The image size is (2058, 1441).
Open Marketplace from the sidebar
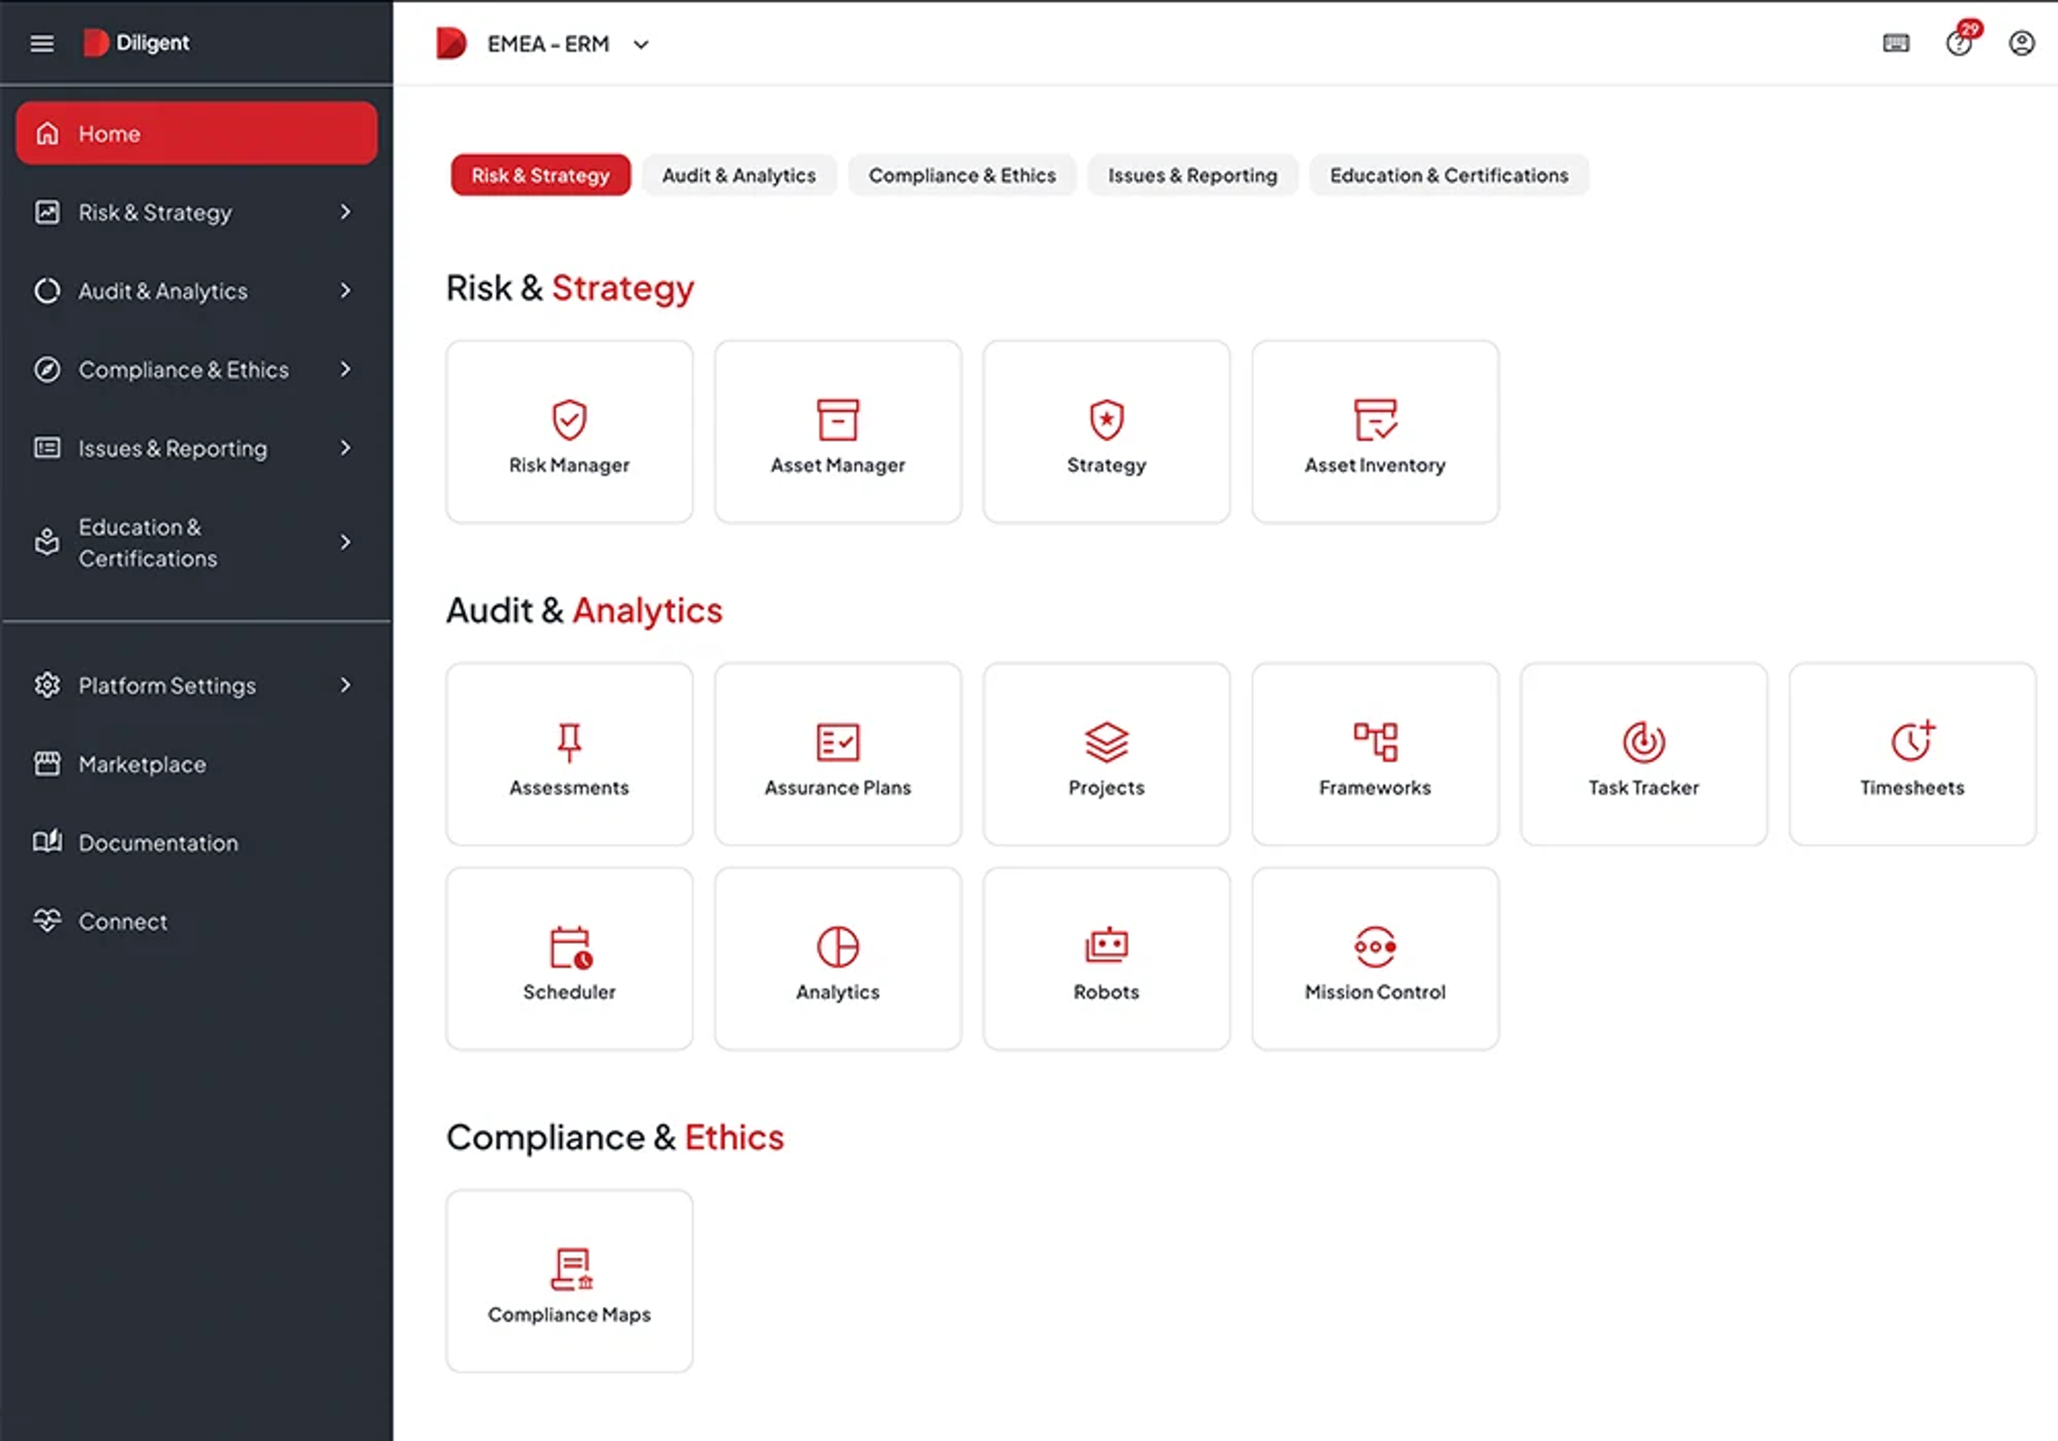coord(196,764)
